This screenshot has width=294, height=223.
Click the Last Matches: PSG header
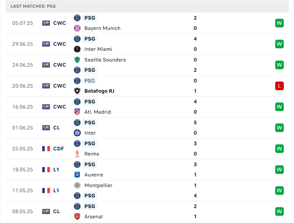coord(33,6)
